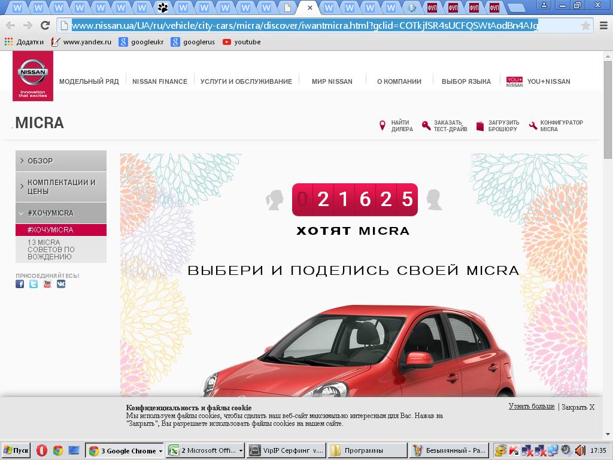Click the YOU+ Nissan small logo icon
The image size is (613, 460).
click(514, 81)
